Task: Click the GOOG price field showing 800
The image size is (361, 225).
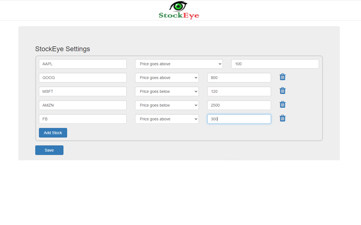Action: [239, 78]
